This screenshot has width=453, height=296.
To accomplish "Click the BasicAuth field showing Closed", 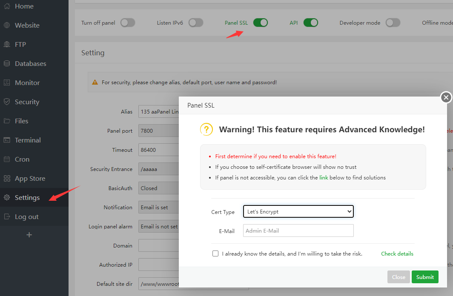I will pyautogui.click(x=159, y=188).
